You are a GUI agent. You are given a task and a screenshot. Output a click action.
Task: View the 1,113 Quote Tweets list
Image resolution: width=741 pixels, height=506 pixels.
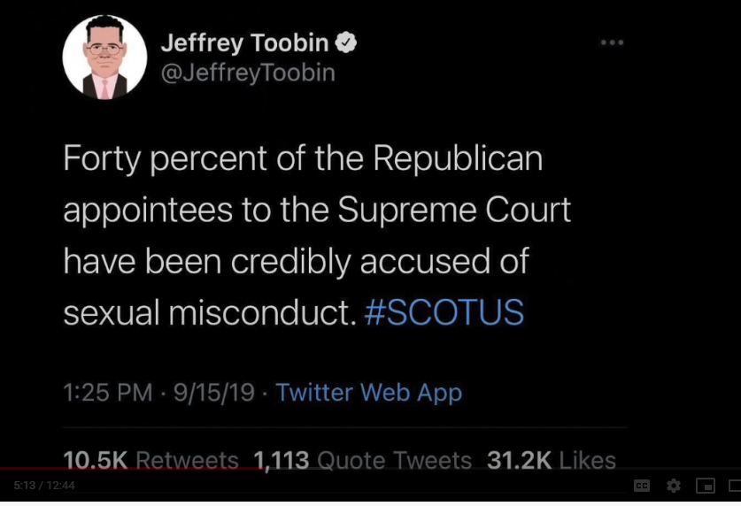pos(362,460)
